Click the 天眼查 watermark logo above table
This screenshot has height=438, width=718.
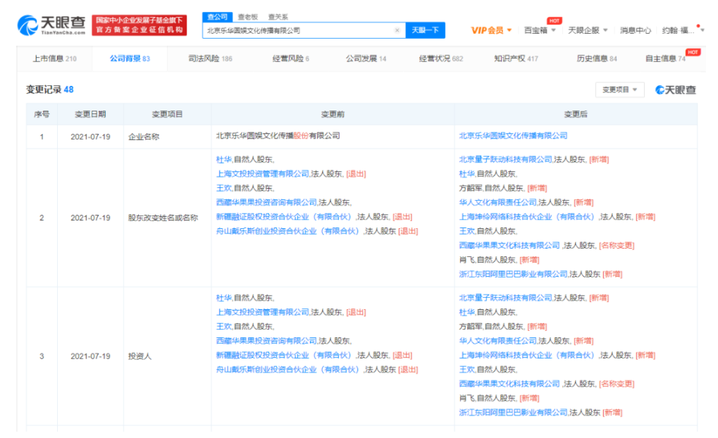675,90
